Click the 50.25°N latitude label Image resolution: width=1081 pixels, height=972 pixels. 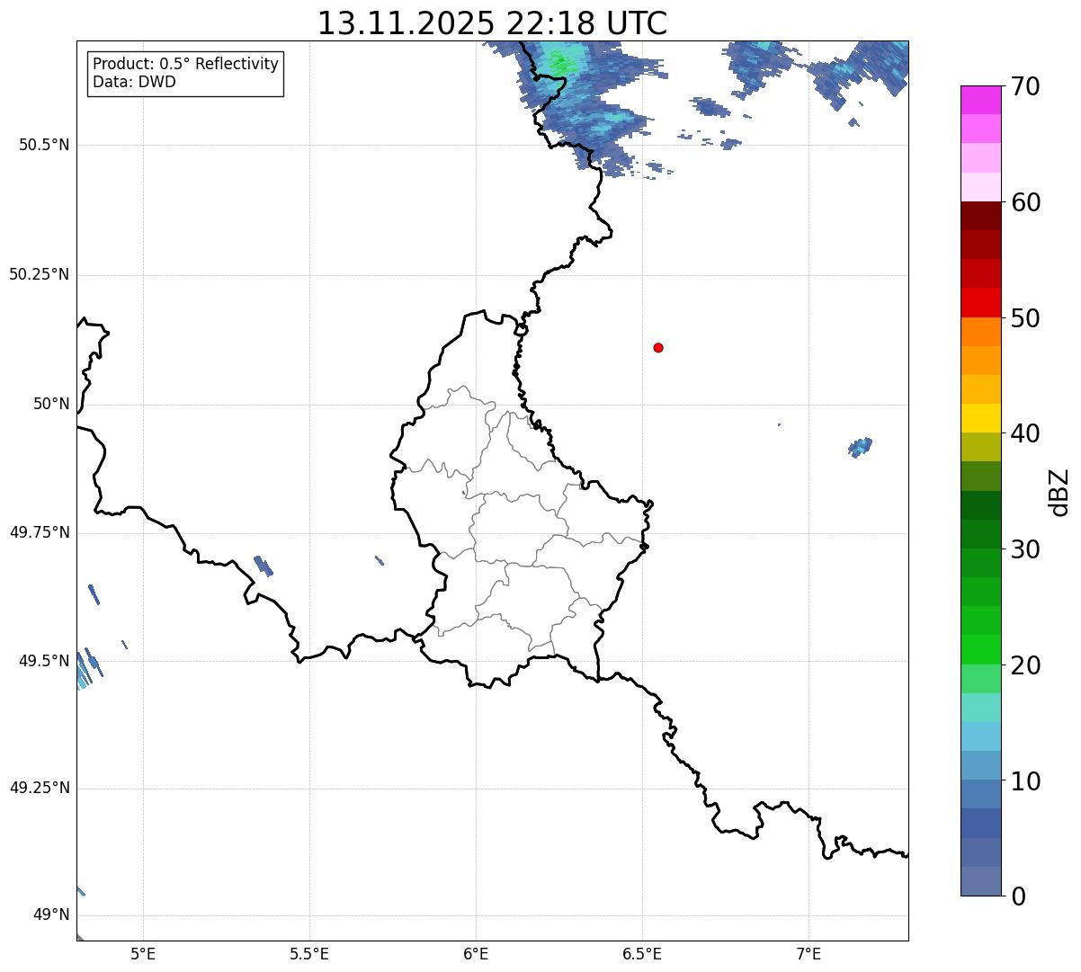(40, 274)
